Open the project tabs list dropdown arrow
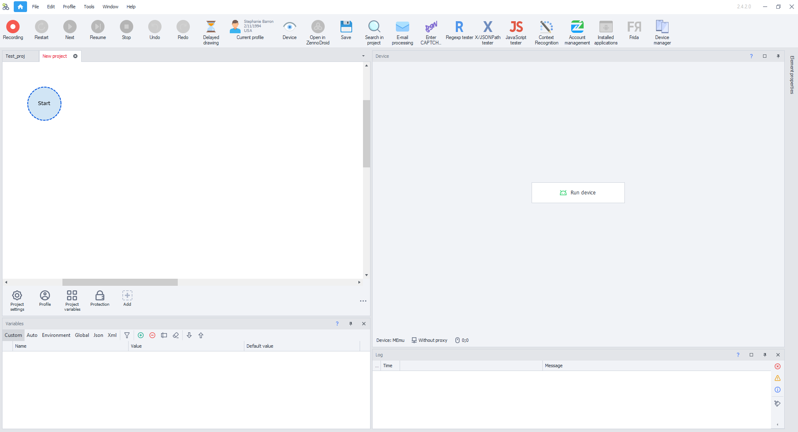This screenshot has height=432, width=798. point(363,56)
